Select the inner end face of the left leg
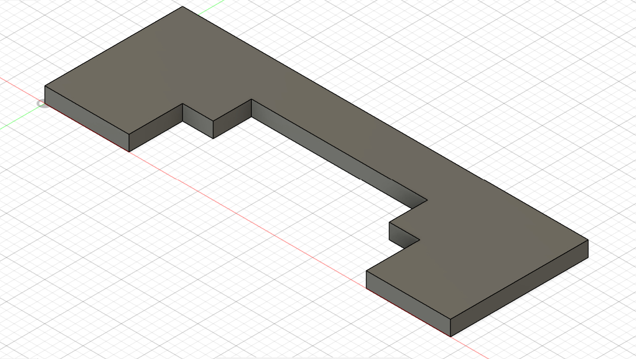 [x=156, y=127]
